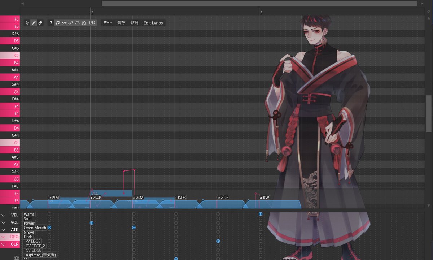The height and width of the screenshot is (260, 433).
Task: Select the 'a RW' note label
Action: tap(264, 198)
